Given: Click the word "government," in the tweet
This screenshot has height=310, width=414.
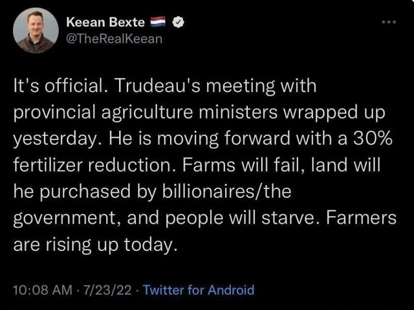Looking at the screenshot, I should [67, 219].
